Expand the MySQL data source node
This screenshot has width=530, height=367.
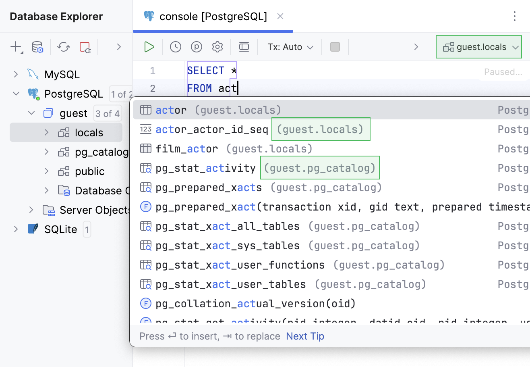coord(16,74)
